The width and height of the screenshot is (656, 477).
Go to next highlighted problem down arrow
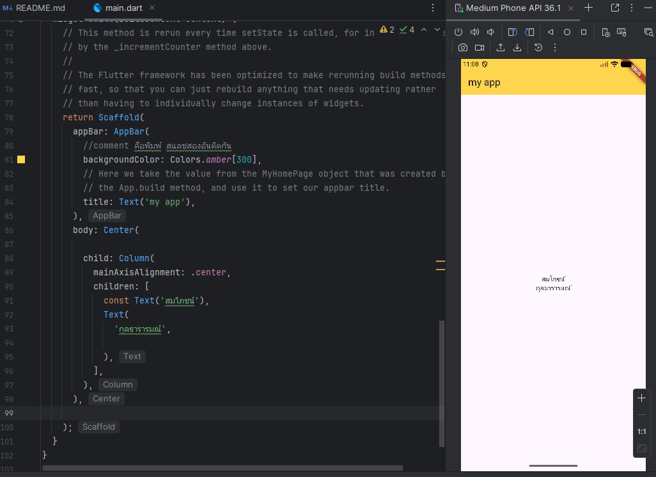(437, 30)
